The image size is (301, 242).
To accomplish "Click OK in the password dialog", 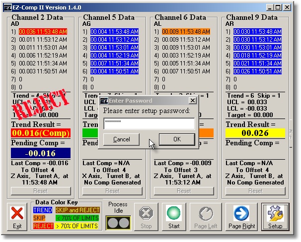I will tap(177, 139).
